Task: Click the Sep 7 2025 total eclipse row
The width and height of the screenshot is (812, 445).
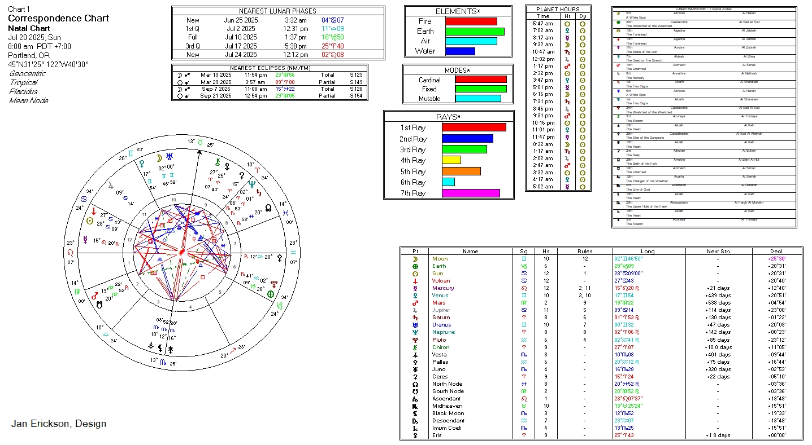Action: pyautogui.click(x=270, y=89)
